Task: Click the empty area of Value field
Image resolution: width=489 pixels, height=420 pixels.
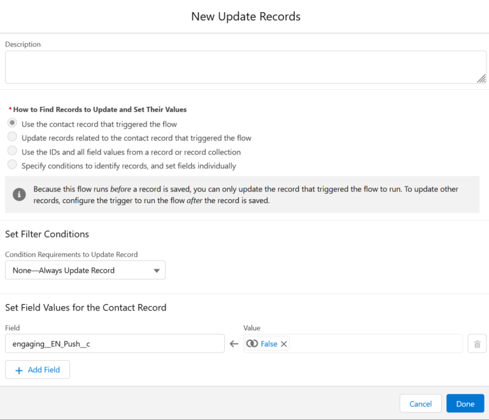Action: pyautogui.click(x=376, y=344)
